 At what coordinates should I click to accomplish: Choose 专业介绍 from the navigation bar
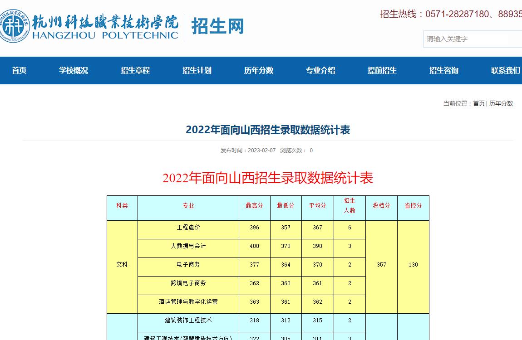pyautogui.click(x=320, y=70)
